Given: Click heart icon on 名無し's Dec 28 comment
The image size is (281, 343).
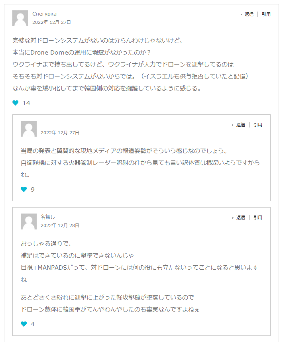Looking at the screenshot, I should (x=24, y=324).
